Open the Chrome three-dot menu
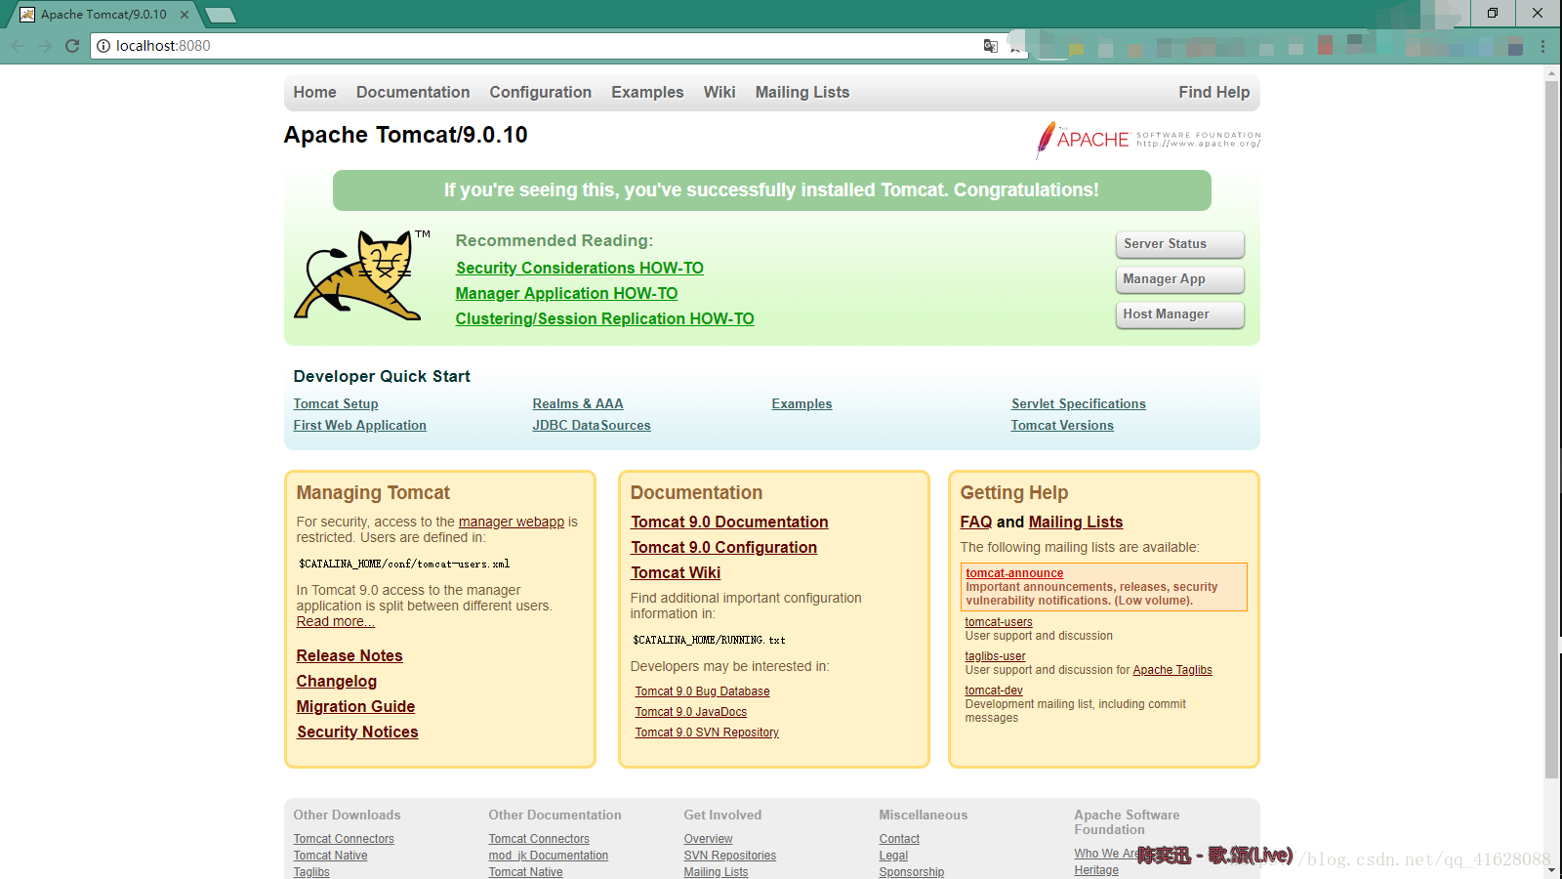 click(x=1542, y=46)
